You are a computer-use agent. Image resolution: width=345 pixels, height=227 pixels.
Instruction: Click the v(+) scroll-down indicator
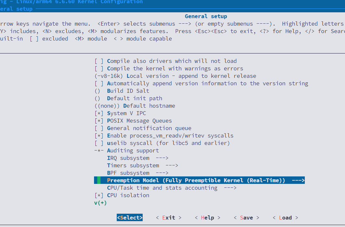(x=100, y=203)
